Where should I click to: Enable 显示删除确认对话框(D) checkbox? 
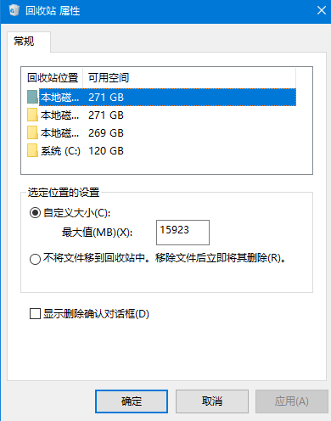pos(35,313)
